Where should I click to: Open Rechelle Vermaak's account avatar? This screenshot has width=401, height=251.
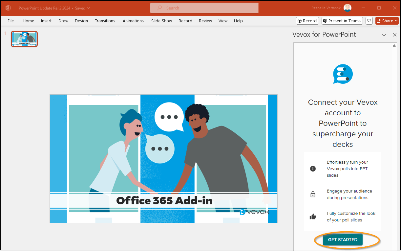point(348,8)
